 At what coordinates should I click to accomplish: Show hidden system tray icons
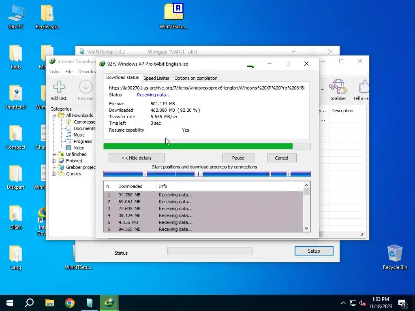pyautogui.click(x=343, y=303)
